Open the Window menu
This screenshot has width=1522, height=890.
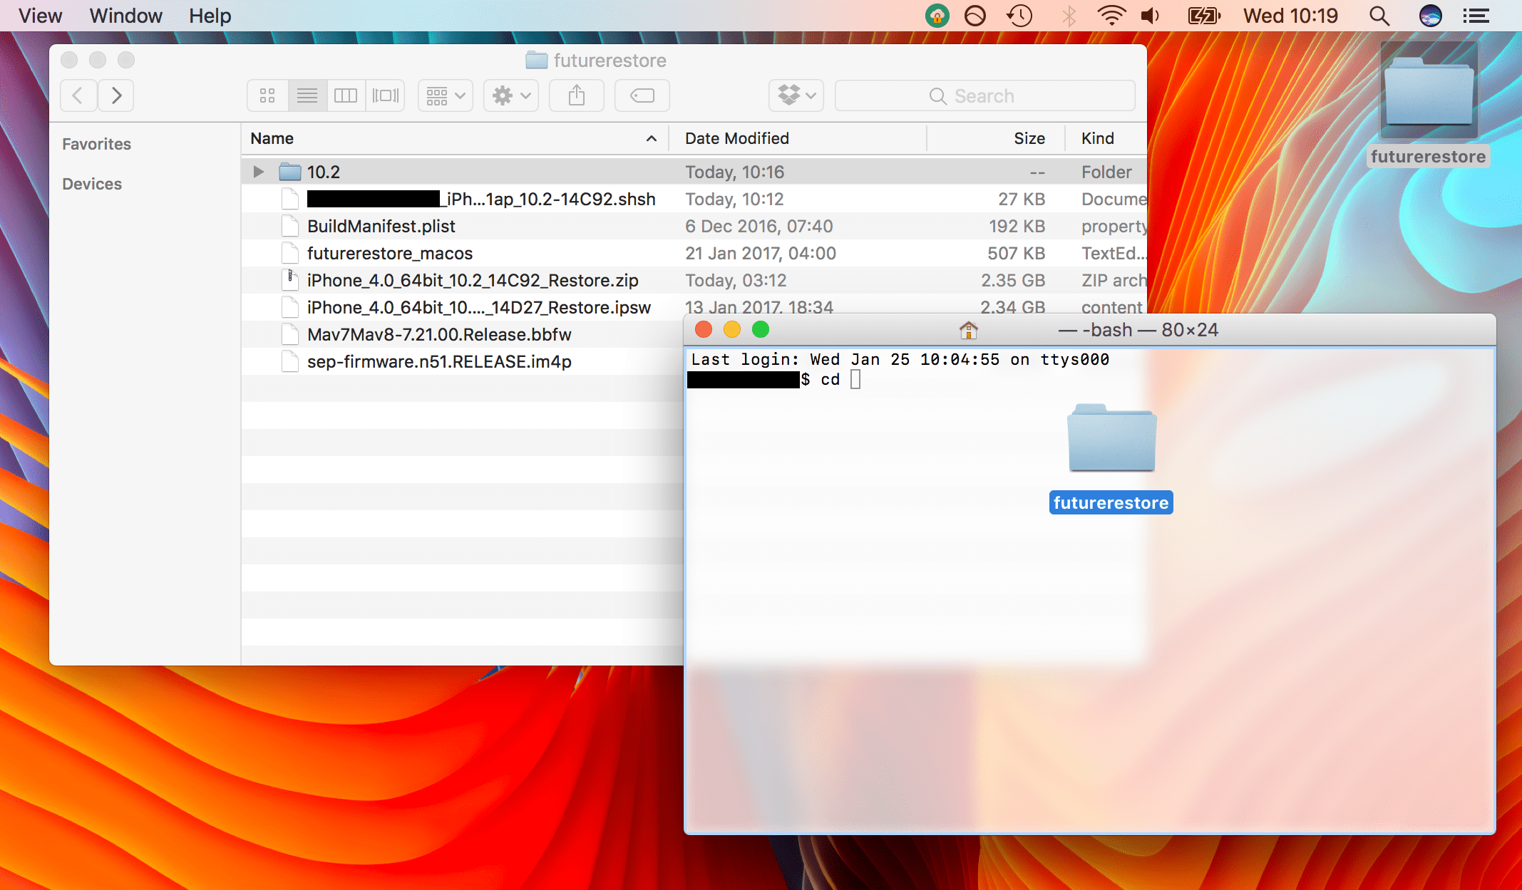pyautogui.click(x=125, y=16)
